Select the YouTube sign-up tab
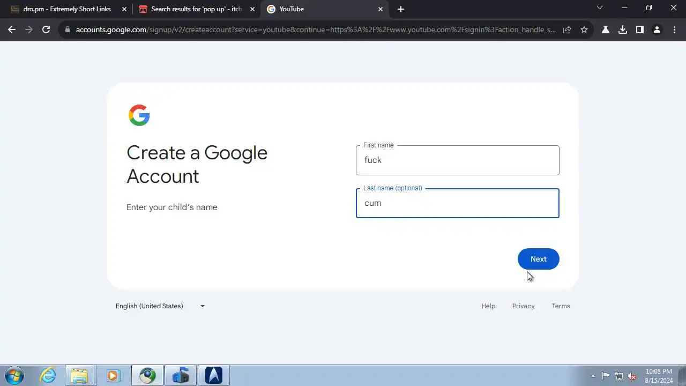Image resolution: width=686 pixels, height=386 pixels. pyautogui.click(x=325, y=9)
